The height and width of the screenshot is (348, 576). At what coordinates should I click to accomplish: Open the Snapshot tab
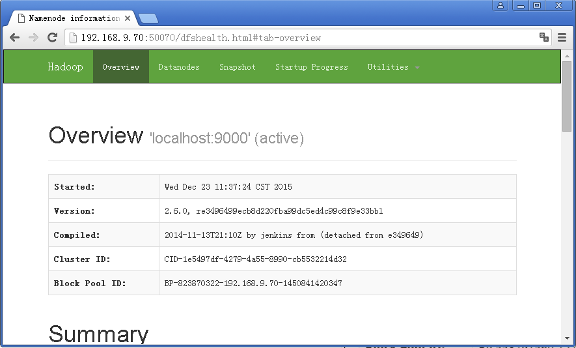coord(238,66)
